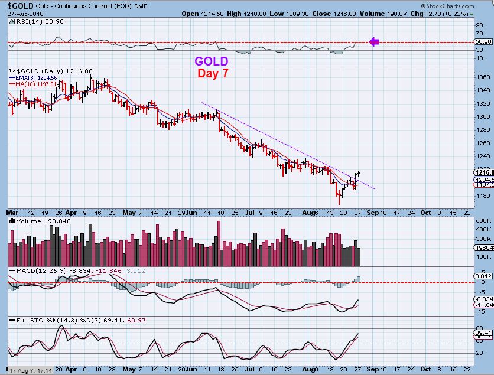Click the purple GOLD annotation text
Viewport: 494px width, 375px height.
pyautogui.click(x=211, y=61)
